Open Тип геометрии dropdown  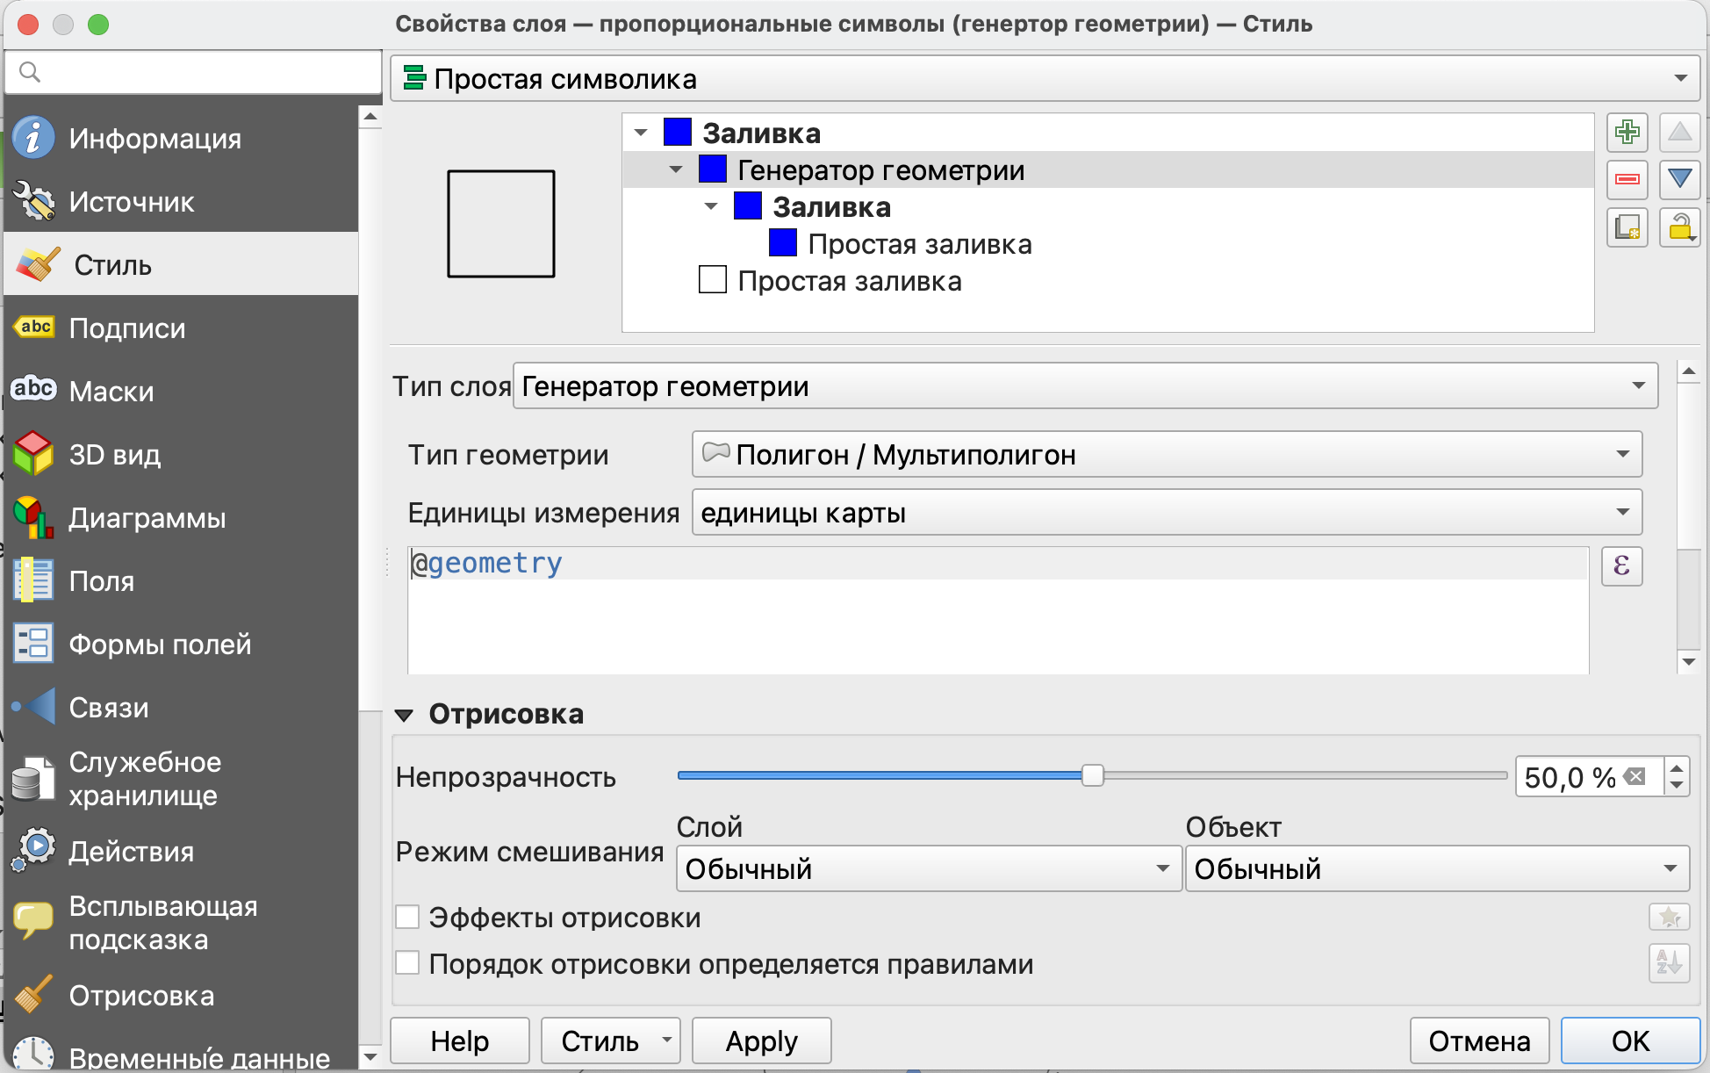point(1167,455)
